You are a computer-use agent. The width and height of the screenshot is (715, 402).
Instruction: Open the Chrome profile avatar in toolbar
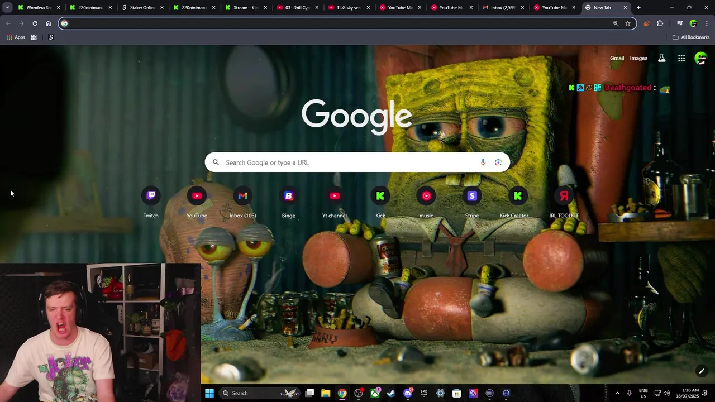[693, 23]
